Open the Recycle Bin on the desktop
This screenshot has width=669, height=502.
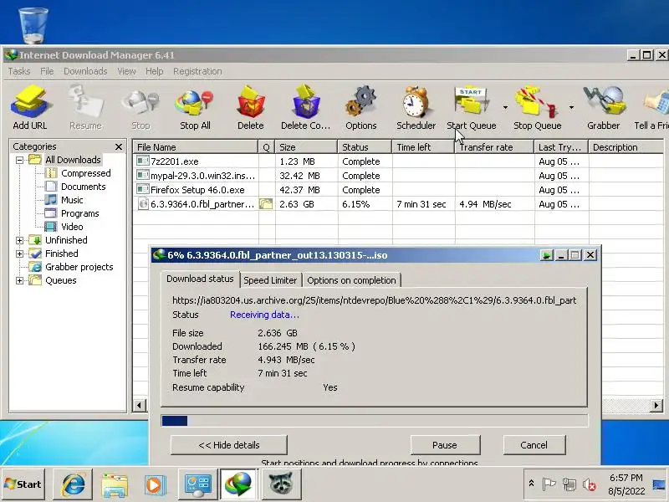coord(33,26)
